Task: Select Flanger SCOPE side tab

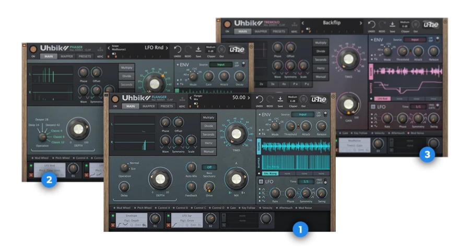Action: (x=259, y=147)
